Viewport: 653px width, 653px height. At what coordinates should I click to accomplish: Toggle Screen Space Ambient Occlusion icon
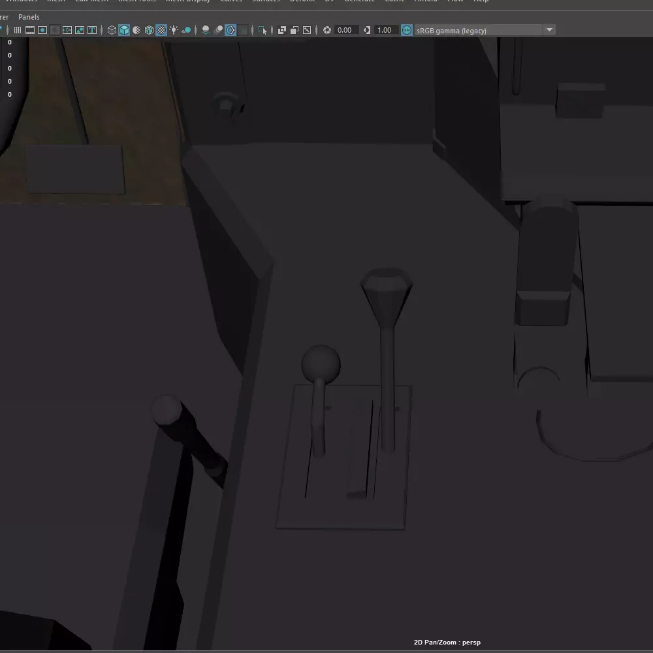click(x=206, y=30)
